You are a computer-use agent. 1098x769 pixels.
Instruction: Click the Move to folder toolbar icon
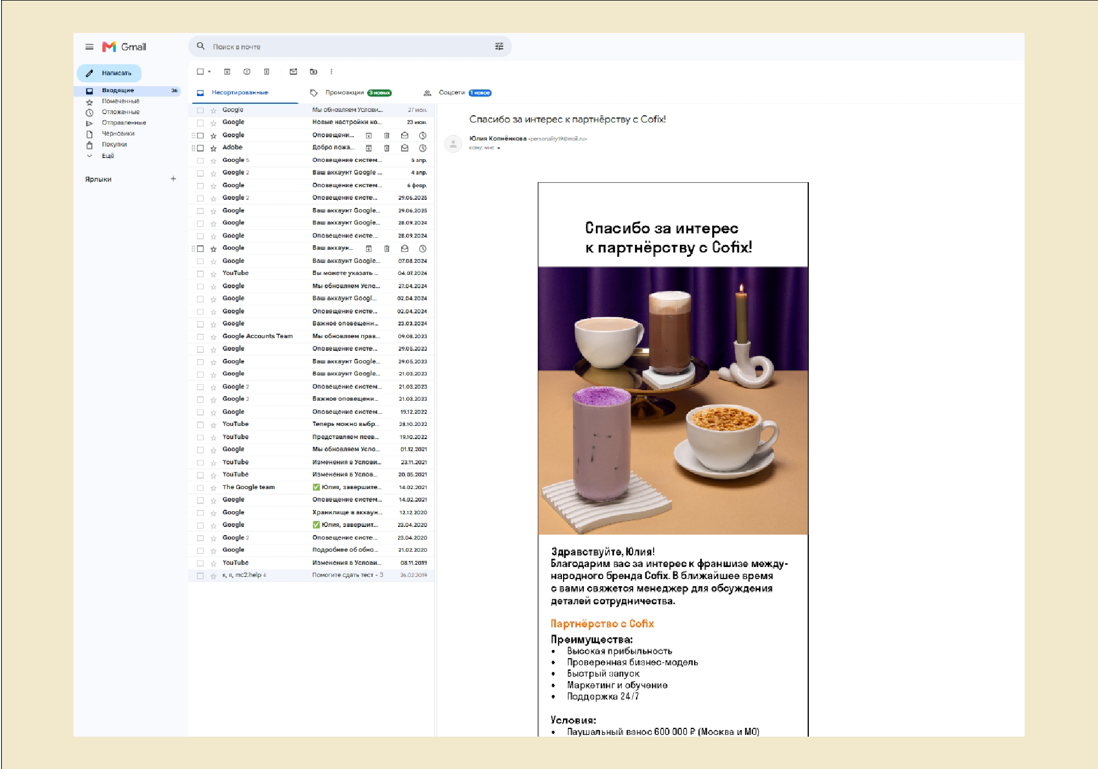pyautogui.click(x=313, y=71)
